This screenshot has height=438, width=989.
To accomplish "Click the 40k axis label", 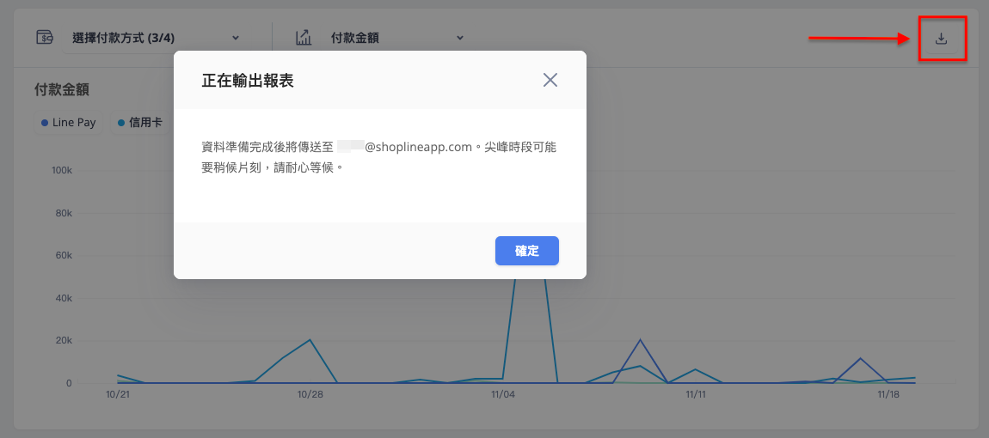I will [x=63, y=299].
